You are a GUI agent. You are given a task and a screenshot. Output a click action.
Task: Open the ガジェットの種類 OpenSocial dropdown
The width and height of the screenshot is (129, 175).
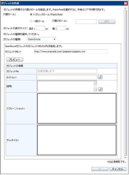[42, 39]
